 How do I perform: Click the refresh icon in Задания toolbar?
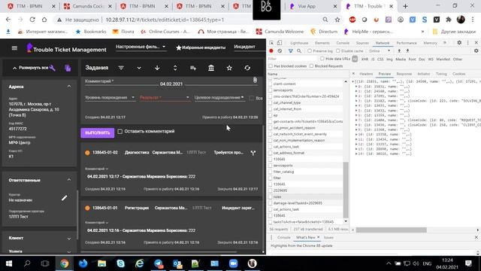click(247, 68)
